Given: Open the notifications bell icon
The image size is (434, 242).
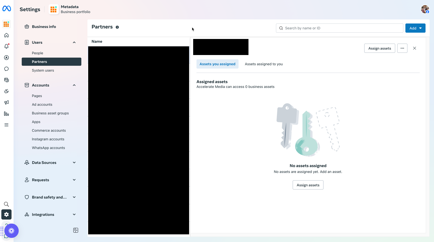Looking at the screenshot, I should [x=7, y=46].
